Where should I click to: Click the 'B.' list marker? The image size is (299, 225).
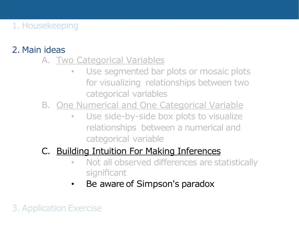coord(46,105)
